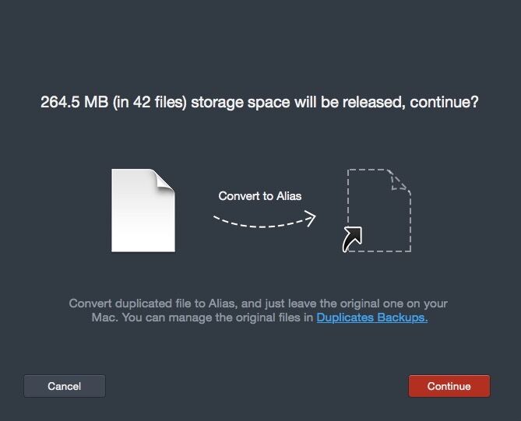Viewport: 521px width, 421px height.
Task: Click the white original document icon
Action: [143, 210]
